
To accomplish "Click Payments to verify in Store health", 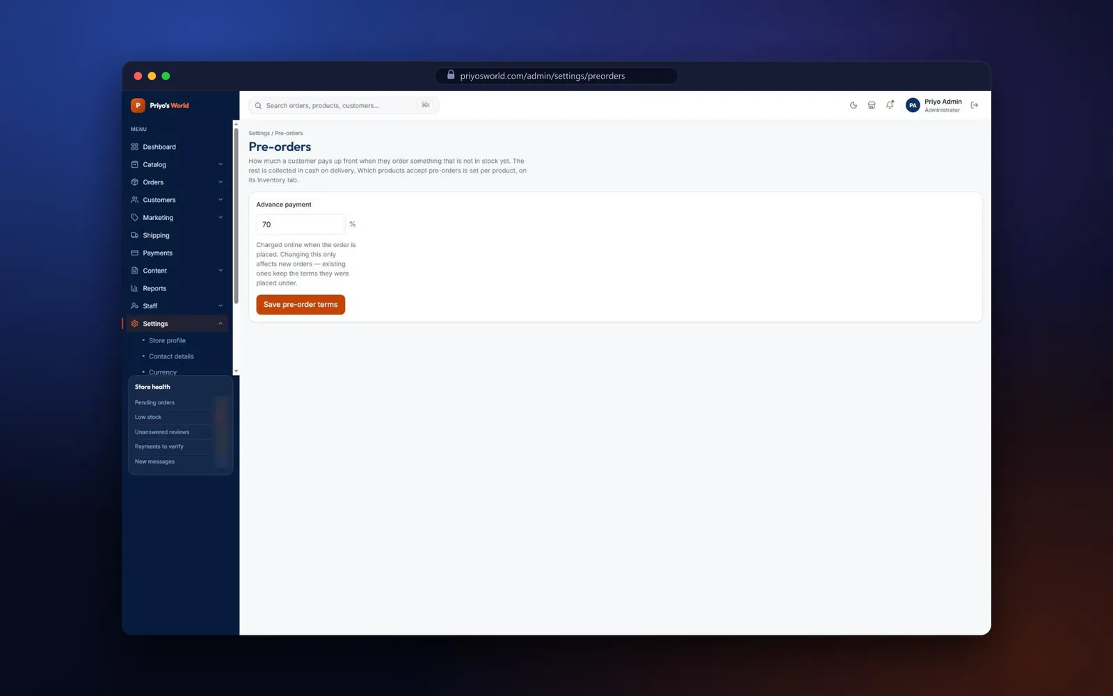I will click(x=159, y=447).
